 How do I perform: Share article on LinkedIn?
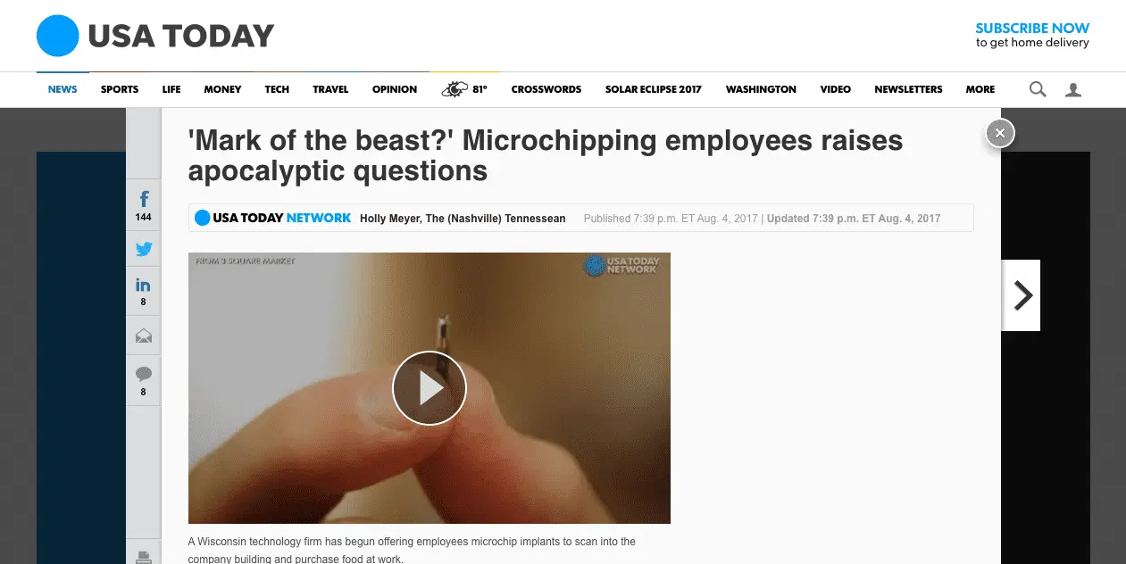tap(144, 290)
